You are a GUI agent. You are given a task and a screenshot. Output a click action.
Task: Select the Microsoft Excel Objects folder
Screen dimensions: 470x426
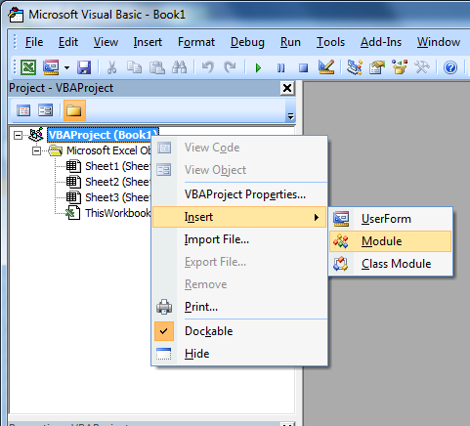(x=108, y=150)
